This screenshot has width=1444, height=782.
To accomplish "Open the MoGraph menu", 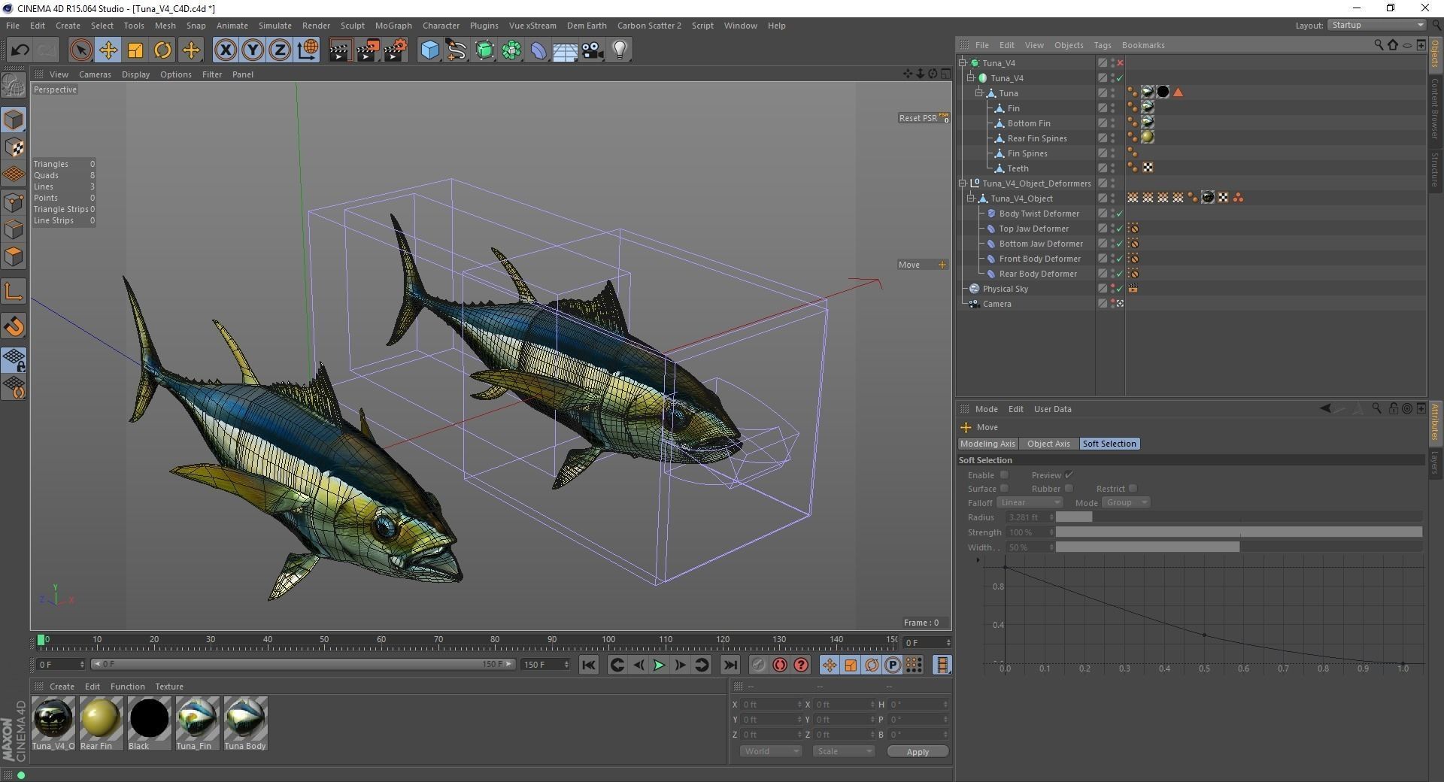I will pyautogui.click(x=393, y=26).
